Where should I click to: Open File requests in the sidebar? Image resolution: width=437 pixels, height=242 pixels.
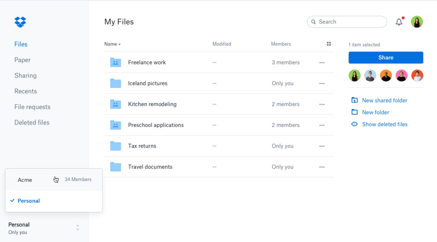point(32,107)
